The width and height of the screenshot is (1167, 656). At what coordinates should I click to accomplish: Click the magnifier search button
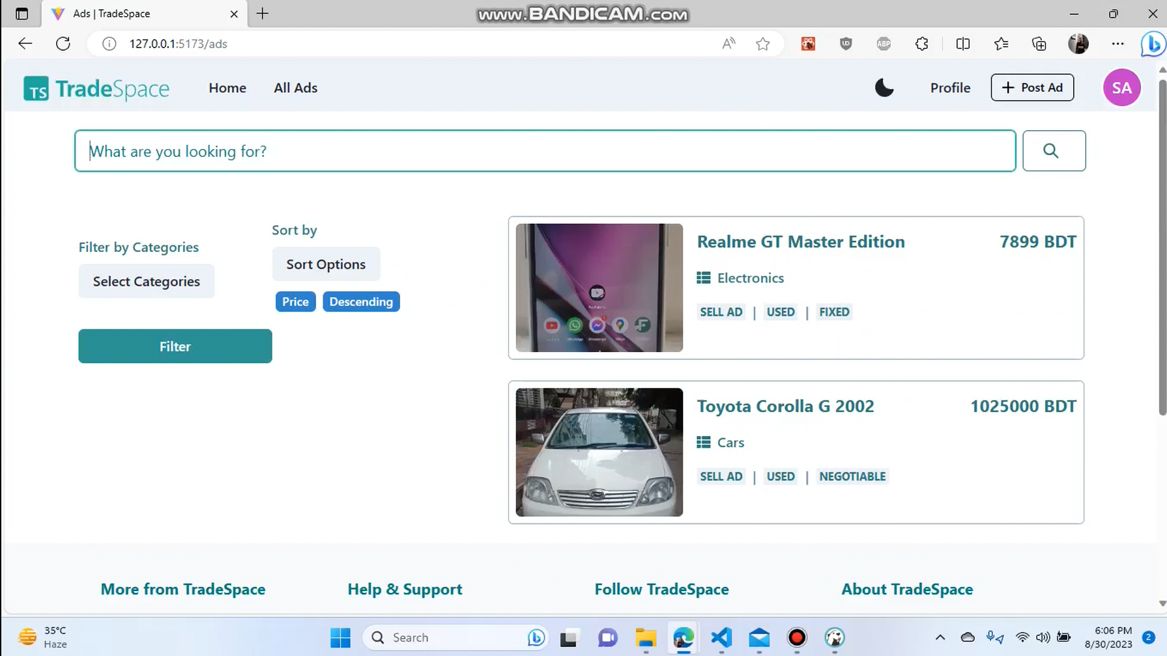click(1054, 151)
